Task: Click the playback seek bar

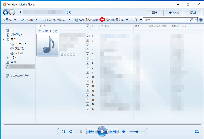Action: tap(102, 125)
